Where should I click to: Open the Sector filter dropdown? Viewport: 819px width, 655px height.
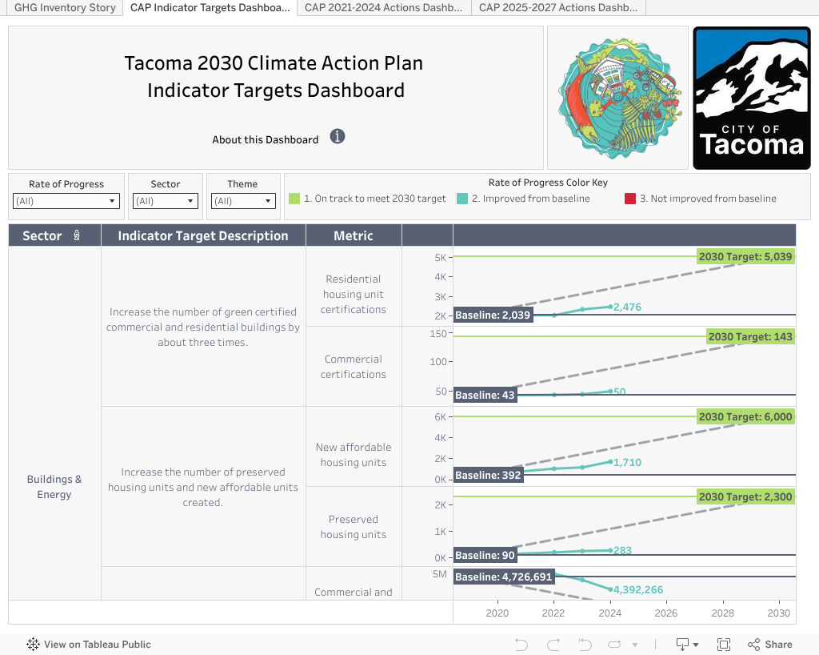(x=166, y=201)
